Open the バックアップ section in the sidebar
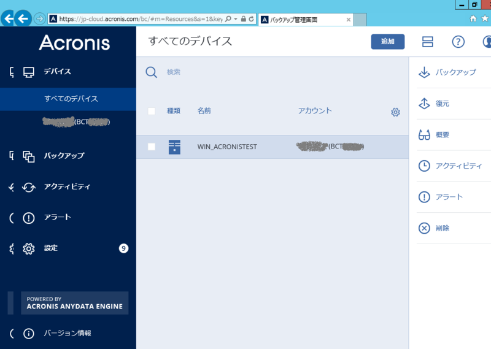Viewport: 491px width, 349px height. pos(64,156)
